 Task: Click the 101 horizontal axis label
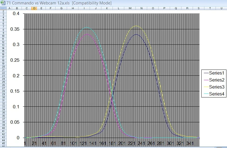coord(74,144)
